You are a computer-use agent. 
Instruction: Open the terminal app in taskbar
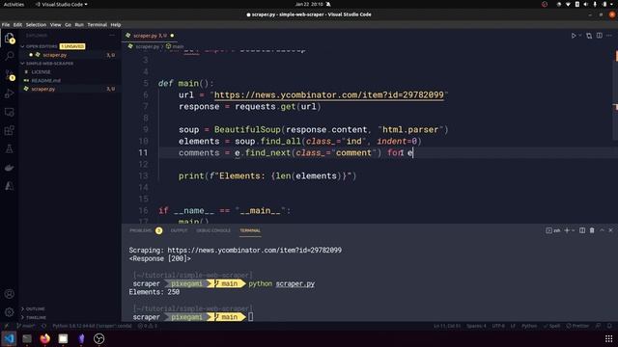27,338
